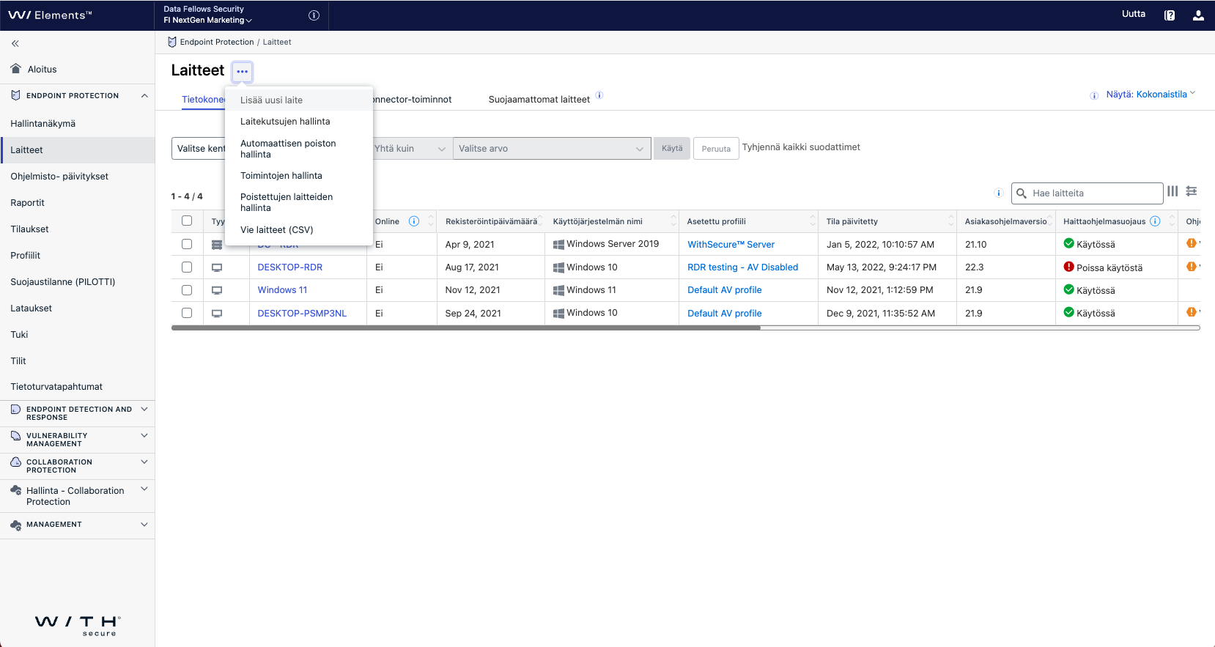Click the help question mark icon
The image size is (1215, 647).
click(x=1170, y=15)
